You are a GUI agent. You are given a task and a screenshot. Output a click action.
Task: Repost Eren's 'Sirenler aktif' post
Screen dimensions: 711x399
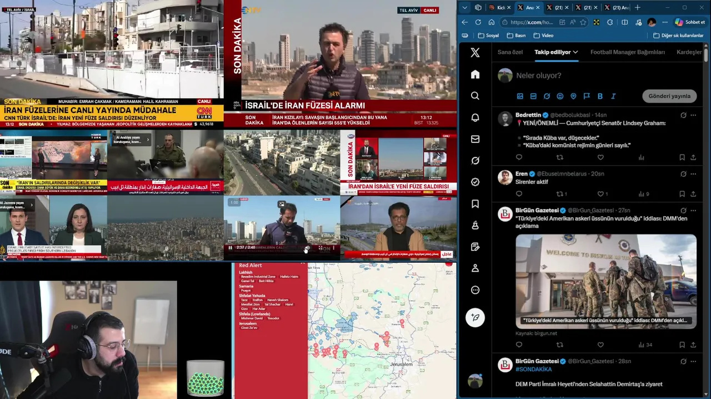coord(559,194)
